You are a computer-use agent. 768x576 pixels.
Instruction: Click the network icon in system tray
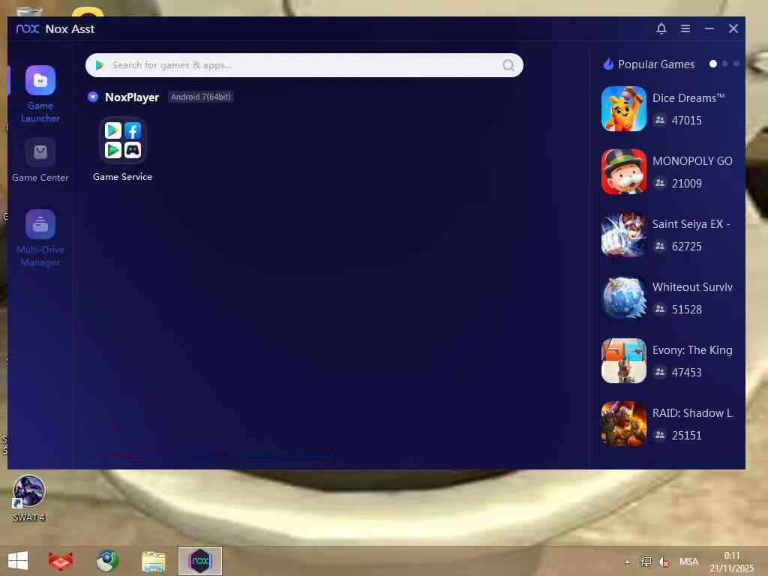646,561
